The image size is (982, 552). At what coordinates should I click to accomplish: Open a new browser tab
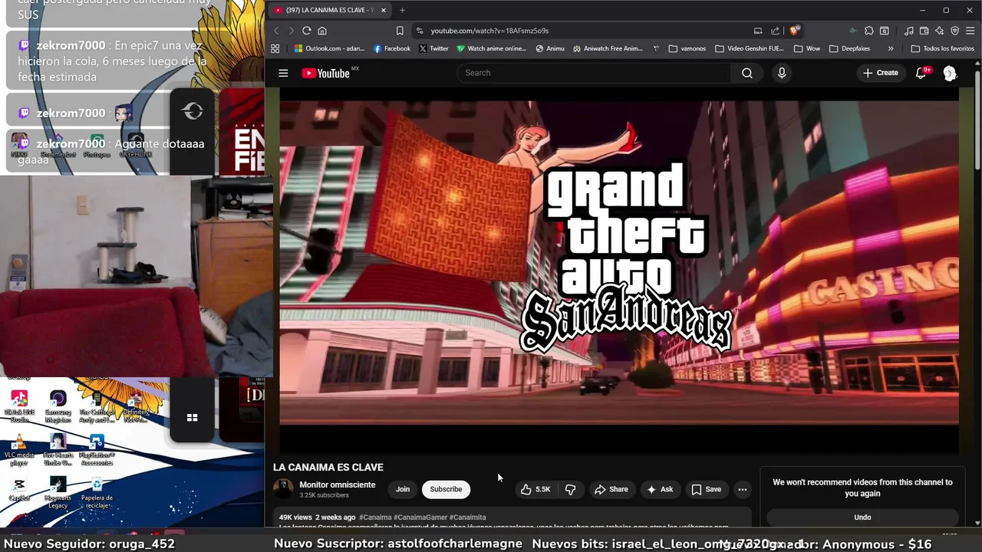(402, 10)
